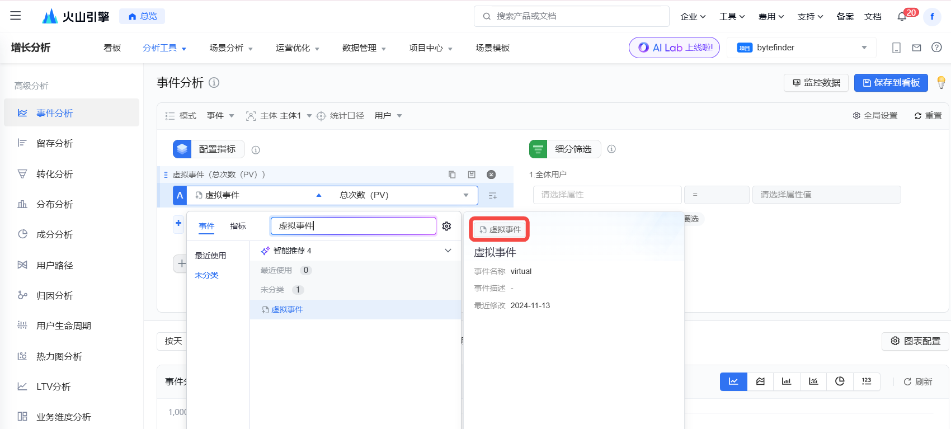The width and height of the screenshot is (951, 429).
Task: Copy the 虚拟事件 metric row
Action: tap(452, 175)
